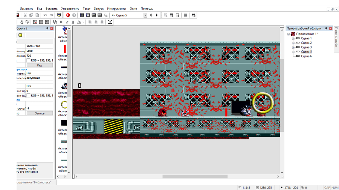
Task: Align text to the left
Action: click(x=90, y=22)
